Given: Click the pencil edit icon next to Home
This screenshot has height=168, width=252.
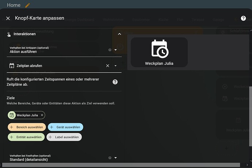Looking at the screenshot, I should click(27, 5).
